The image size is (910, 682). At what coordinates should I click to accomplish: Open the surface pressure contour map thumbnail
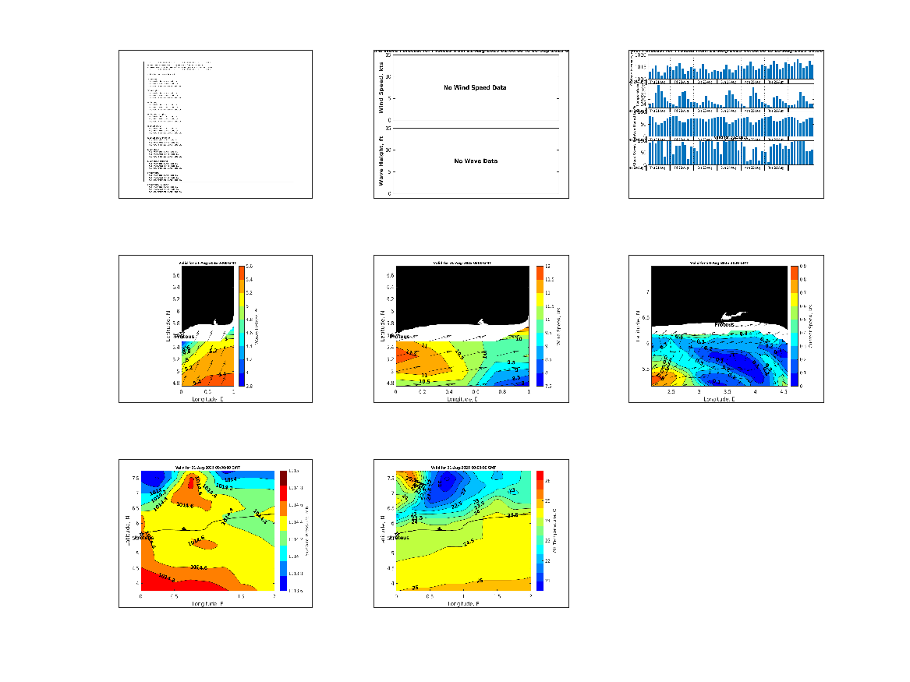pyautogui.click(x=215, y=534)
